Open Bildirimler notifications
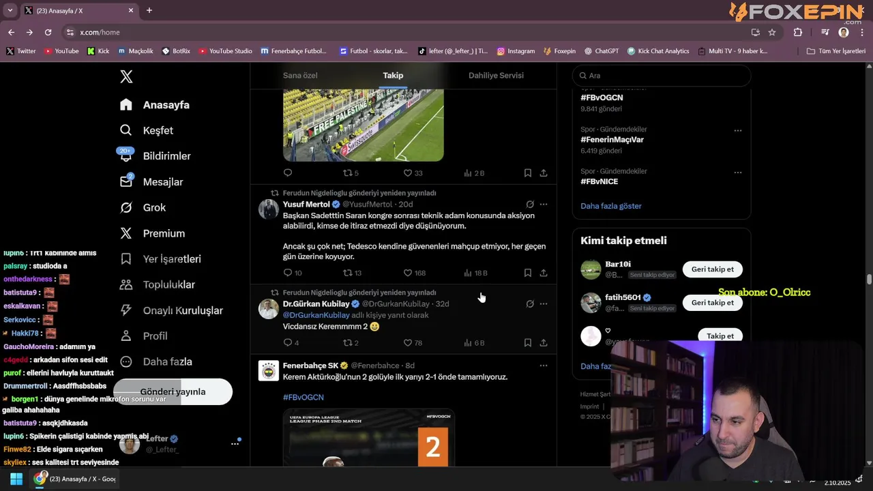 (x=156, y=156)
